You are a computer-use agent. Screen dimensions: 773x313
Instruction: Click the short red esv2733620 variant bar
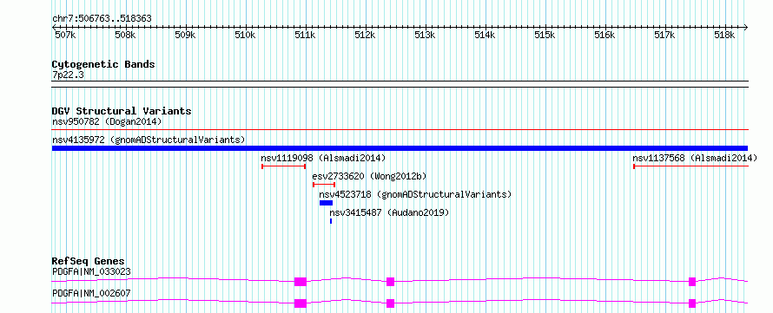324,185
